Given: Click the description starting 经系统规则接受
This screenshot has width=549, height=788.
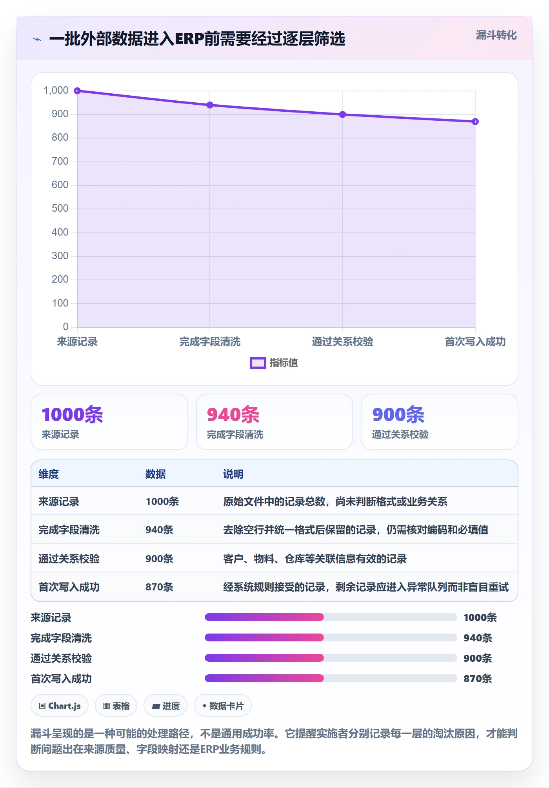Looking at the screenshot, I should [366, 587].
